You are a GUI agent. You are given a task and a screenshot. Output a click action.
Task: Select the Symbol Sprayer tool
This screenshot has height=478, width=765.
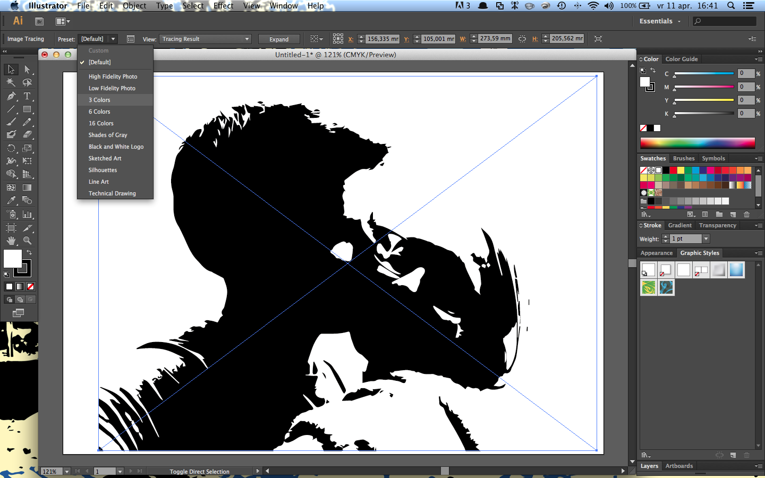pos(11,214)
